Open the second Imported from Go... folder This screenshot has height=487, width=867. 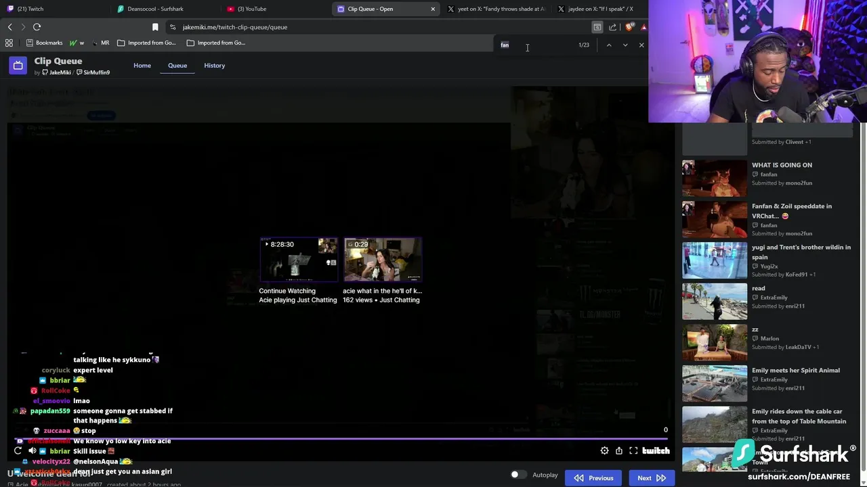click(215, 43)
